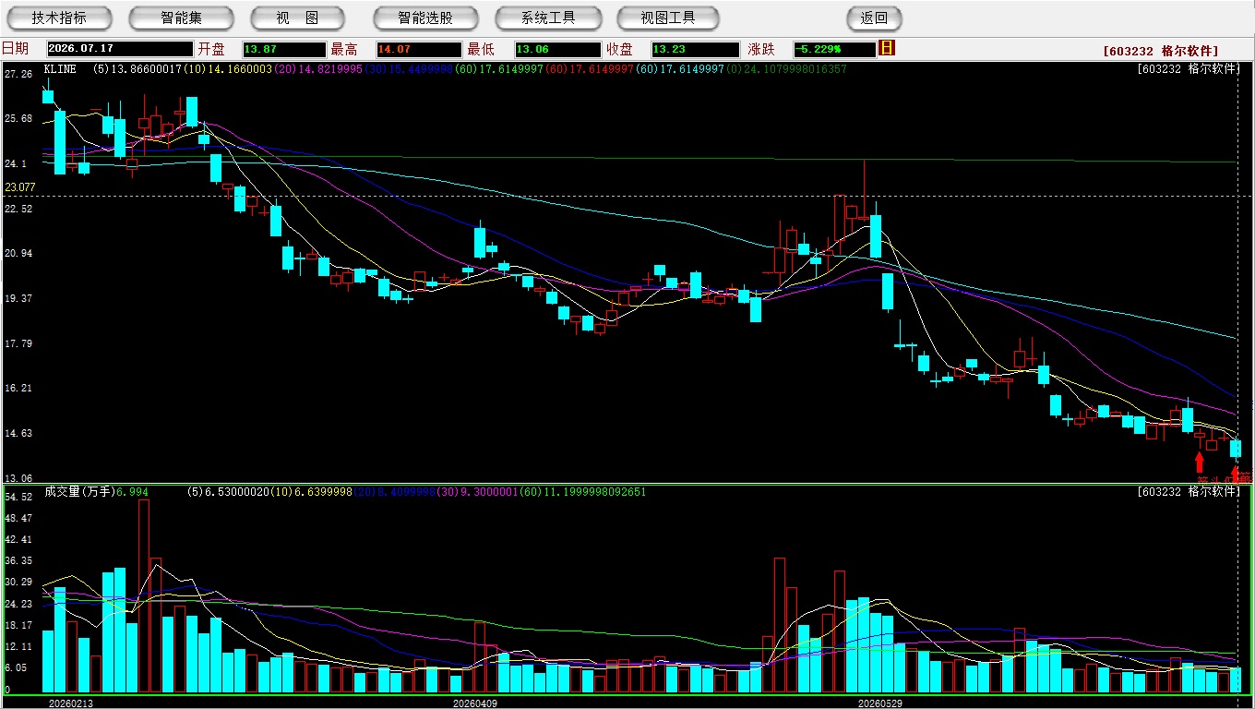
Task: Click the 返回 button
Action: pyautogui.click(x=874, y=18)
